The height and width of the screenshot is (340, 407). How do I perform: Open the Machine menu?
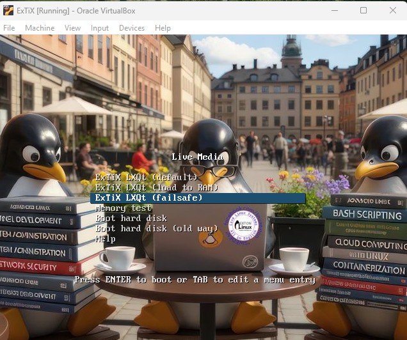click(40, 28)
